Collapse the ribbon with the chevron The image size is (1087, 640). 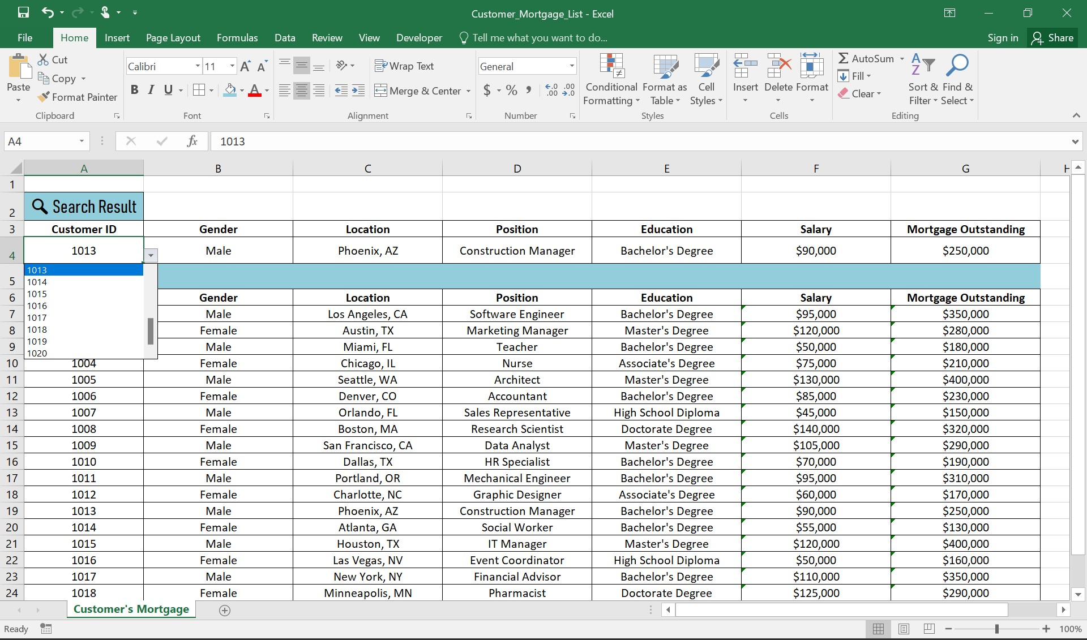[x=1076, y=115]
